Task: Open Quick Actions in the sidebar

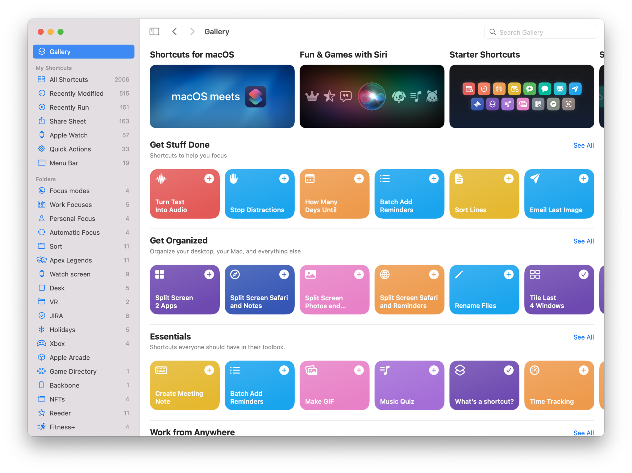Action: click(84, 149)
